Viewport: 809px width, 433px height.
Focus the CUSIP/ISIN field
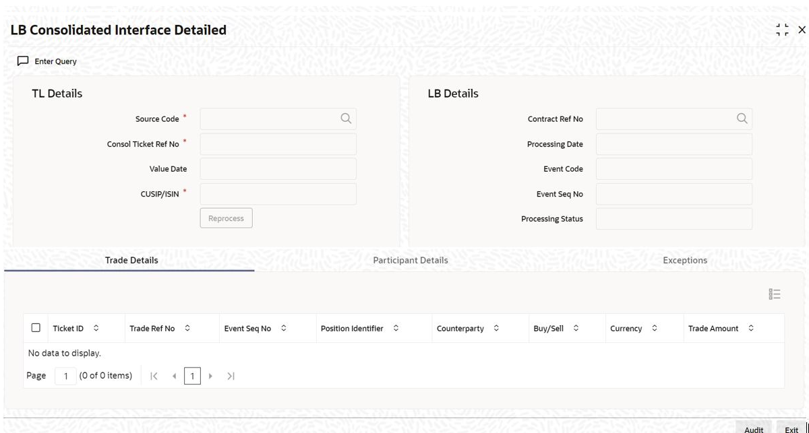pyautogui.click(x=278, y=194)
